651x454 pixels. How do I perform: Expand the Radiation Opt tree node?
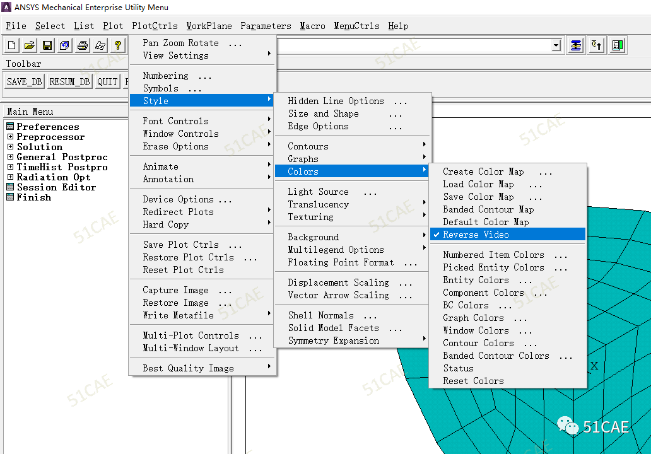point(10,177)
